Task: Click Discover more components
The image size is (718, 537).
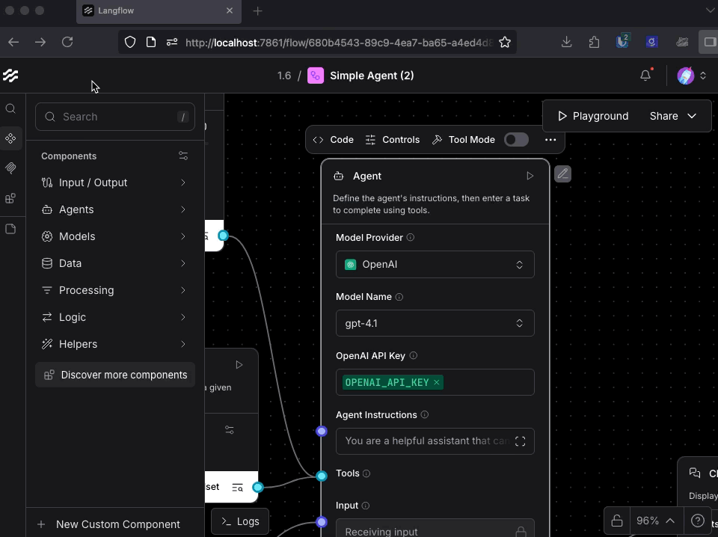Action: point(115,375)
